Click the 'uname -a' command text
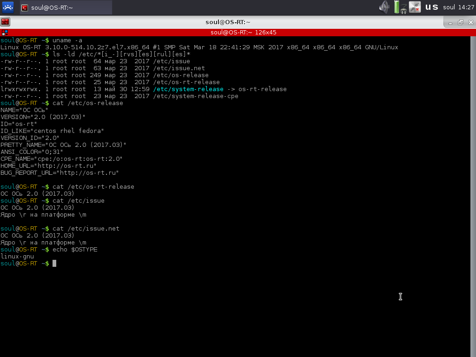Screen dimensions: 476x357 67,40
